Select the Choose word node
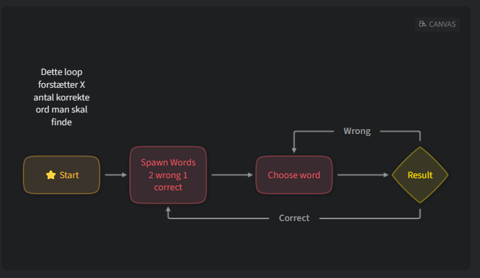480x278 pixels. 294,175
